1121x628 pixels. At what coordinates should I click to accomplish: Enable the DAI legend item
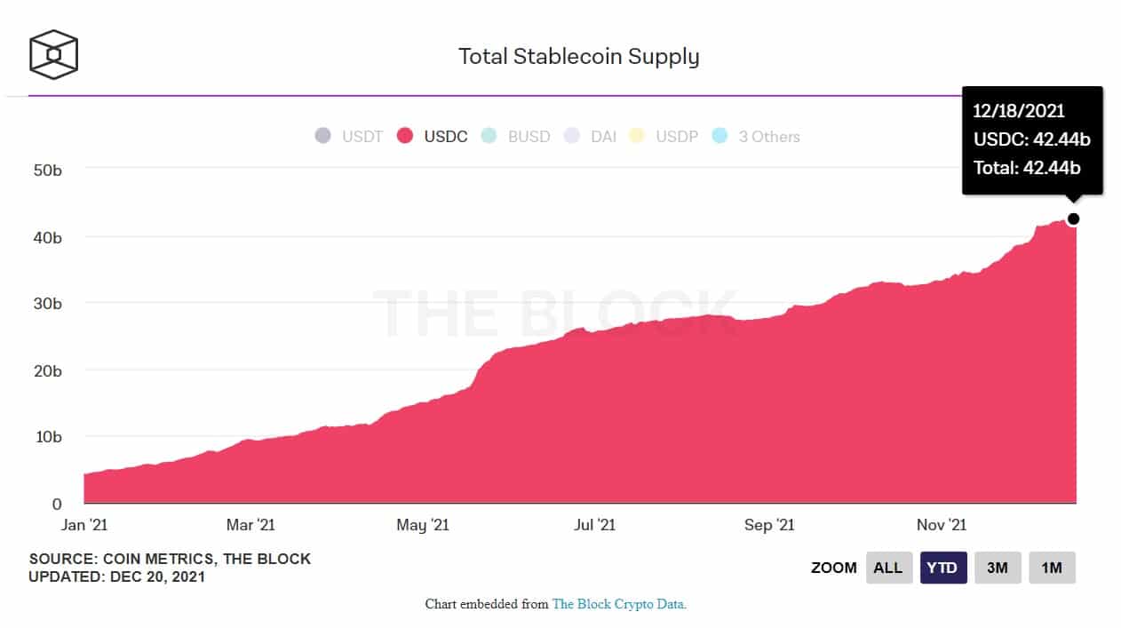pyautogui.click(x=590, y=137)
